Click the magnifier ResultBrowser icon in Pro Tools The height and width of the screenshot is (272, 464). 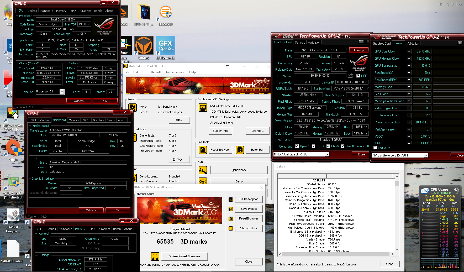pos(203,150)
